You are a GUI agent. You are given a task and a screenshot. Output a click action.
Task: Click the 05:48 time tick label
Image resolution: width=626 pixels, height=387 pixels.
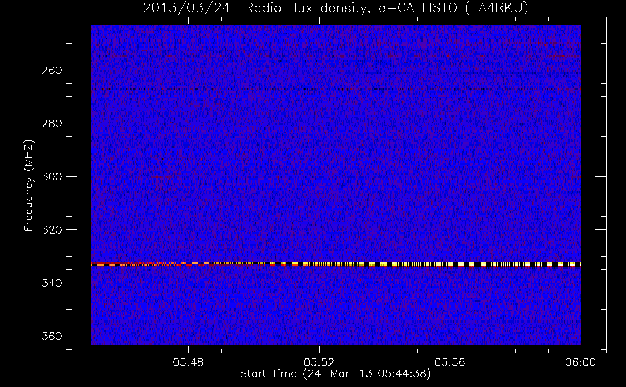pos(188,363)
